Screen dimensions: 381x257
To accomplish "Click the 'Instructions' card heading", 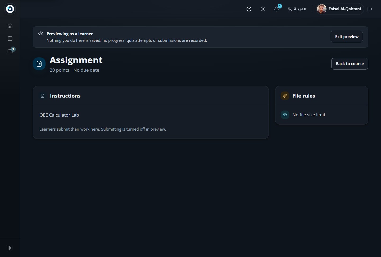I will [65, 96].
